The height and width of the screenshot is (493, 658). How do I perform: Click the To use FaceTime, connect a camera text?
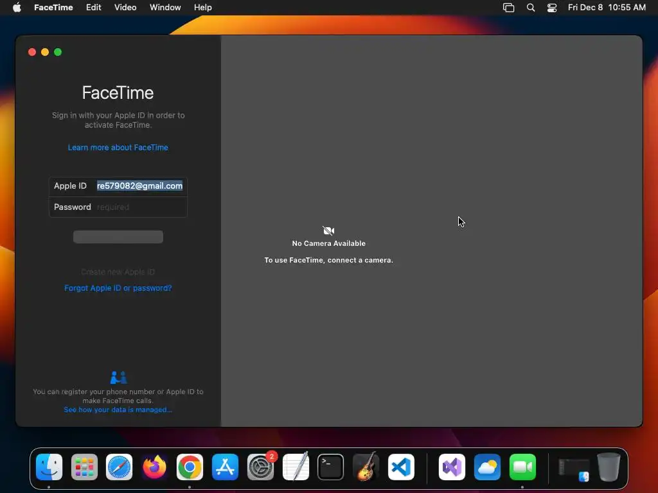(x=328, y=260)
